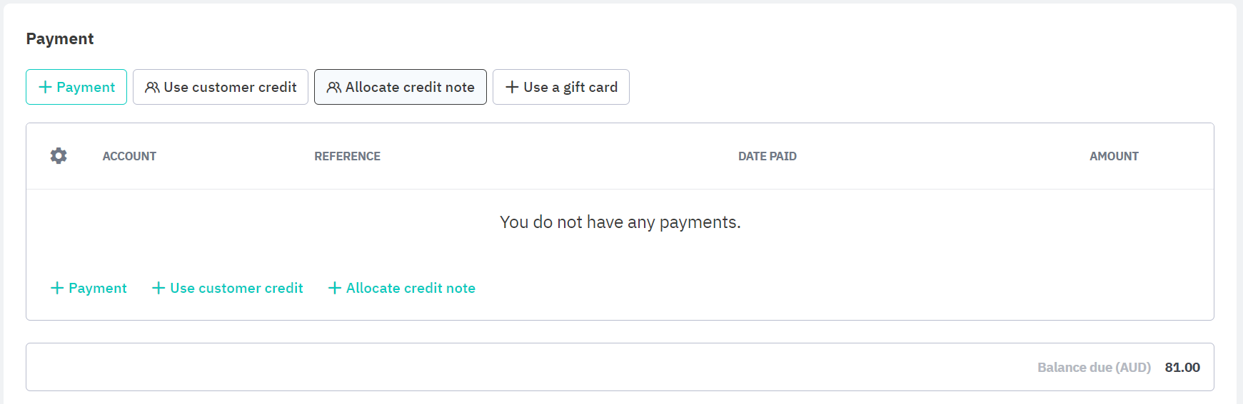Click the 81.00 balance due amount

(x=1182, y=367)
